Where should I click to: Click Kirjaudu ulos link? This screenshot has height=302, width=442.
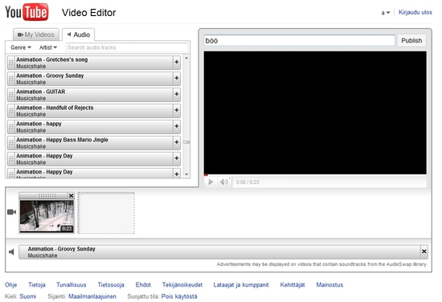click(415, 12)
